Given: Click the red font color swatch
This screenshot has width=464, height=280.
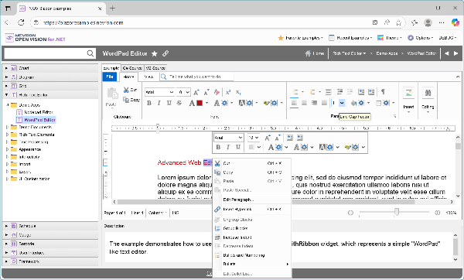Looking at the screenshot, I should (200, 103).
